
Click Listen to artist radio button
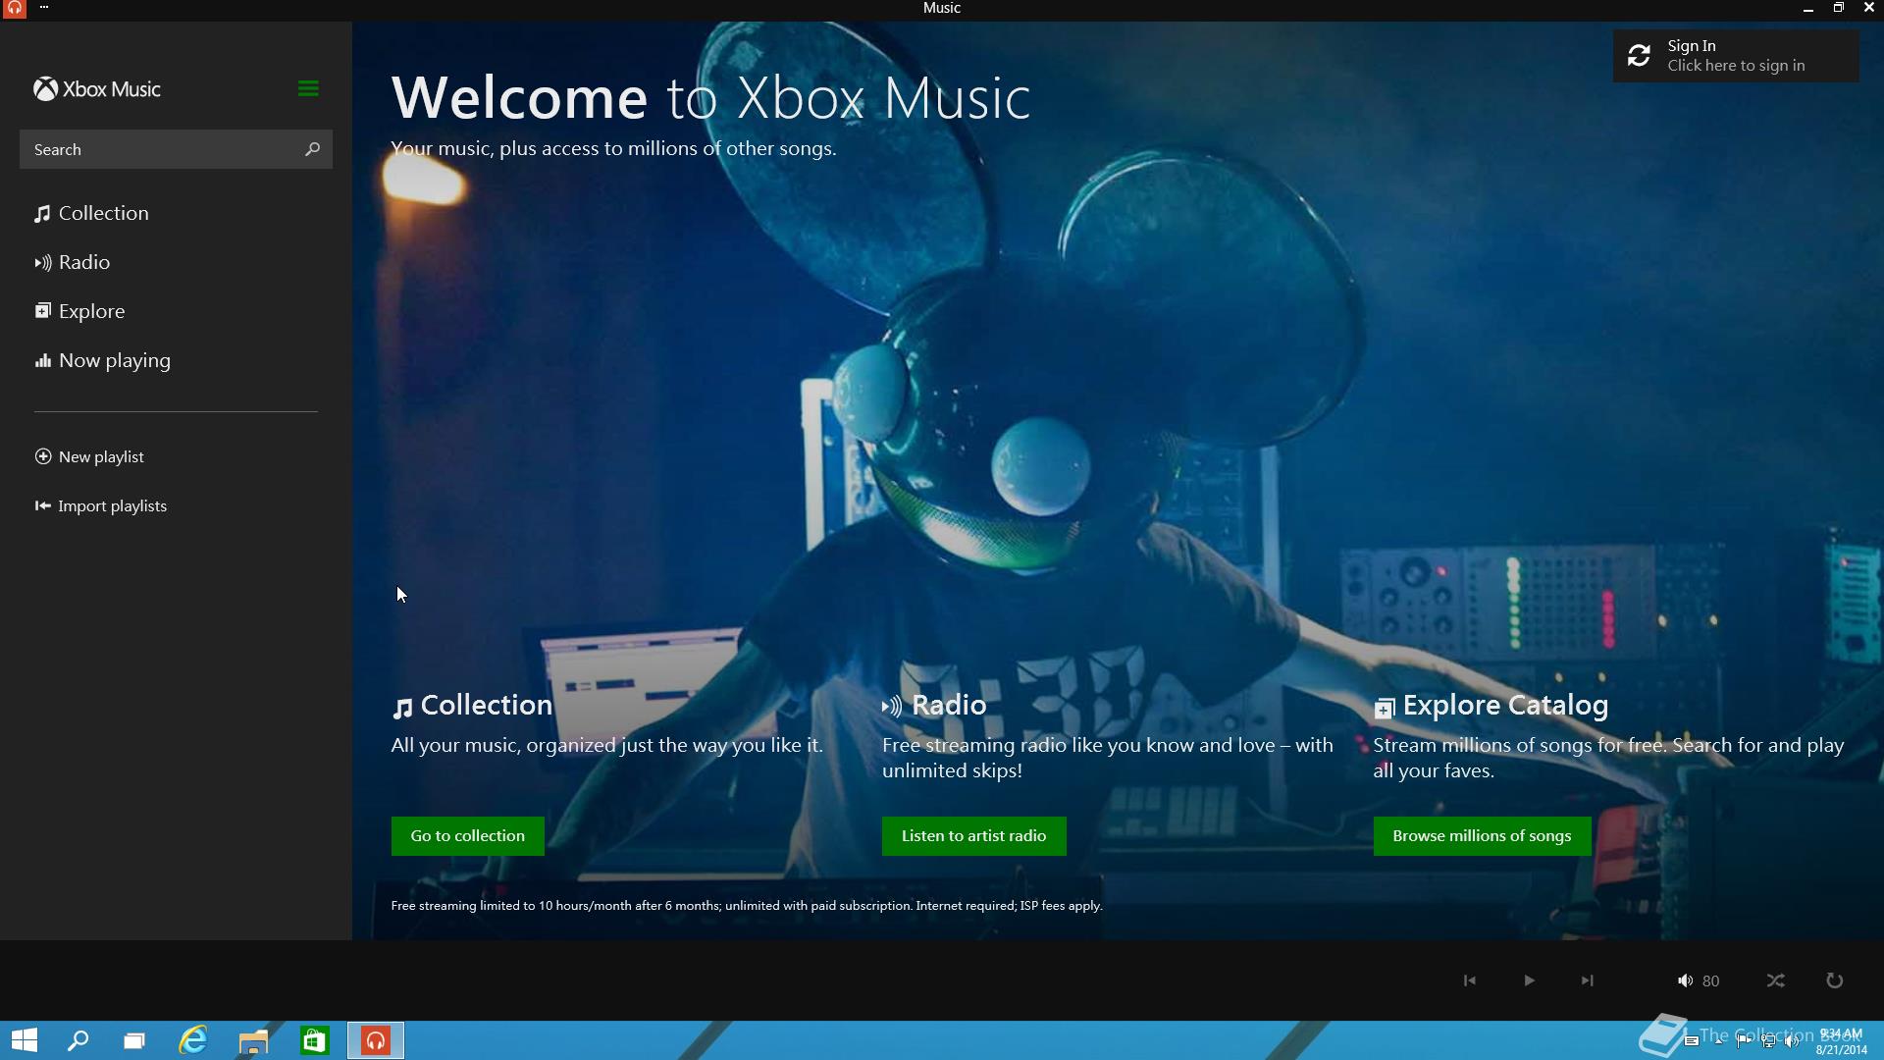click(x=973, y=836)
